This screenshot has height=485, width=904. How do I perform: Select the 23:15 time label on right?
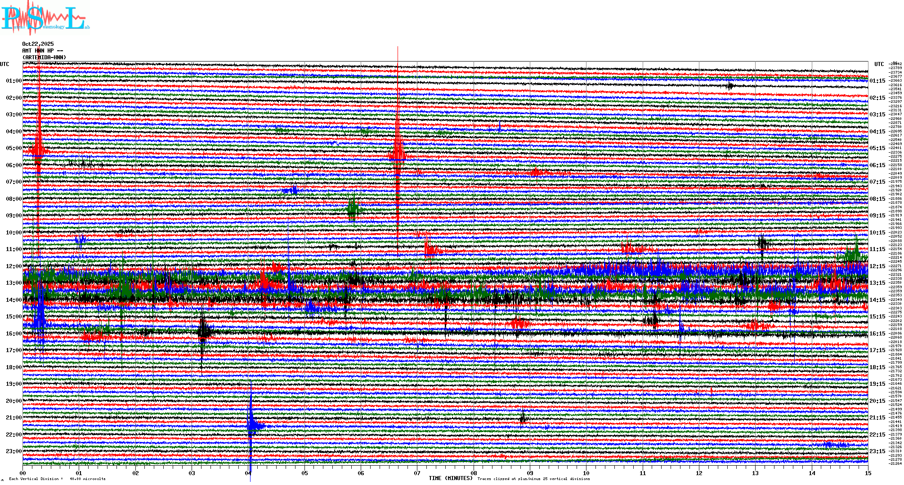point(877,451)
